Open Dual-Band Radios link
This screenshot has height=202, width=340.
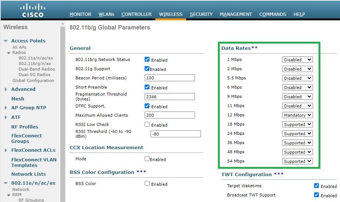[37, 69]
